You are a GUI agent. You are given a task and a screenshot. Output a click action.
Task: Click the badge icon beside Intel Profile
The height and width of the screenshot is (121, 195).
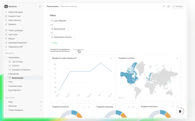pos(6,34)
